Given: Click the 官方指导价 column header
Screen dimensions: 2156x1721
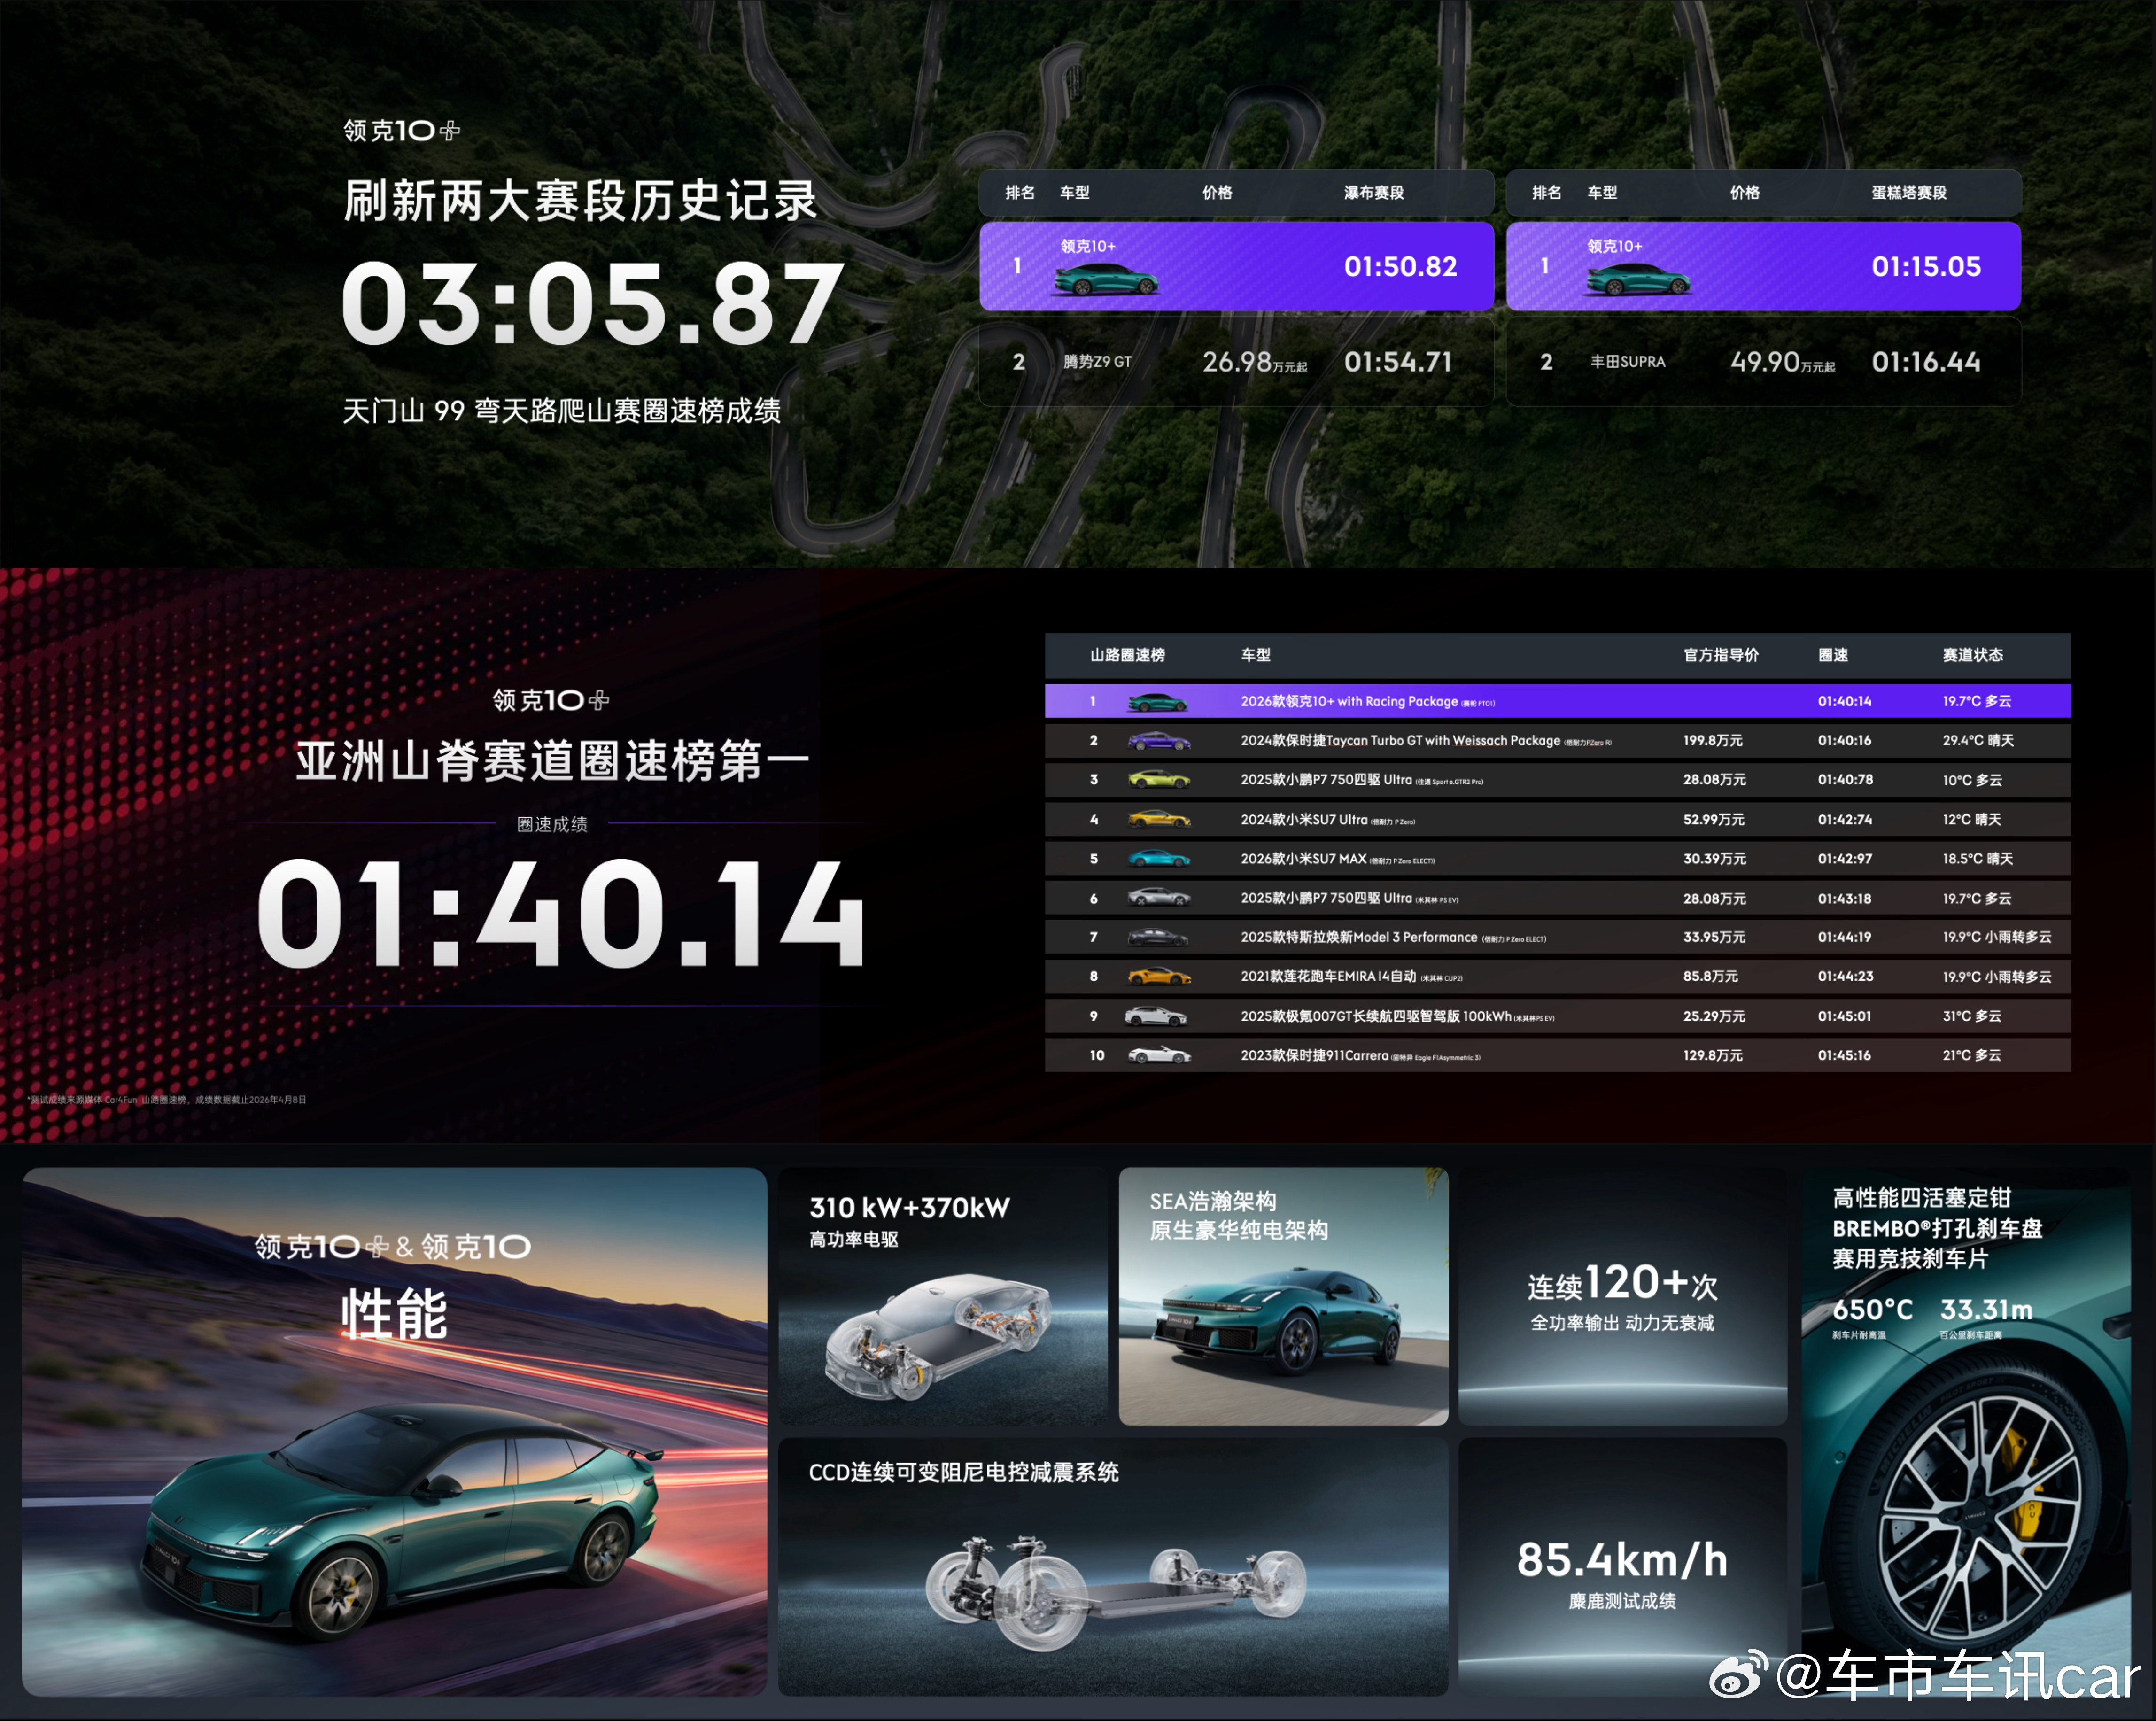Looking at the screenshot, I should [x=1721, y=655].
